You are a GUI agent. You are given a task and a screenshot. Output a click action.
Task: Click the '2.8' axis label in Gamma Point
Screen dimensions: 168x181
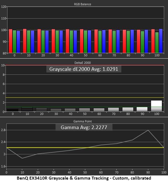(x=3, y=130)
